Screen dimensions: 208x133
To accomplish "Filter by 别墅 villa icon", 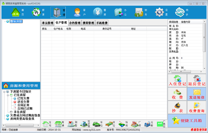I will tap(72, 124).
